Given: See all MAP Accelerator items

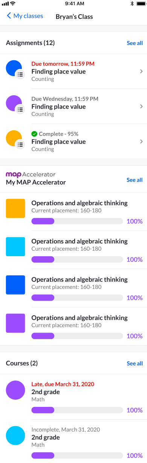Looking at the screenshot, I should pyautogui.click(x=135, y=180).
